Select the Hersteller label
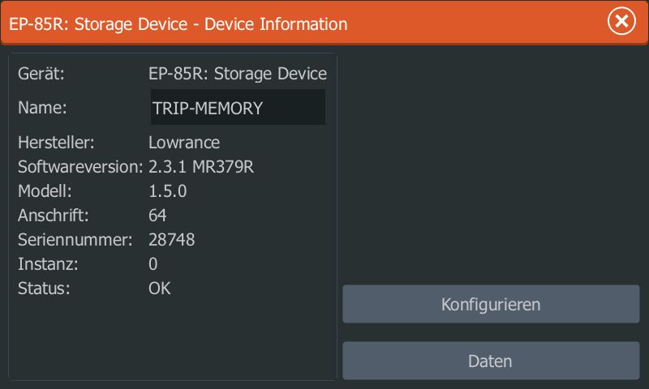Screen dimensions: 649x389 click(56, 143)
